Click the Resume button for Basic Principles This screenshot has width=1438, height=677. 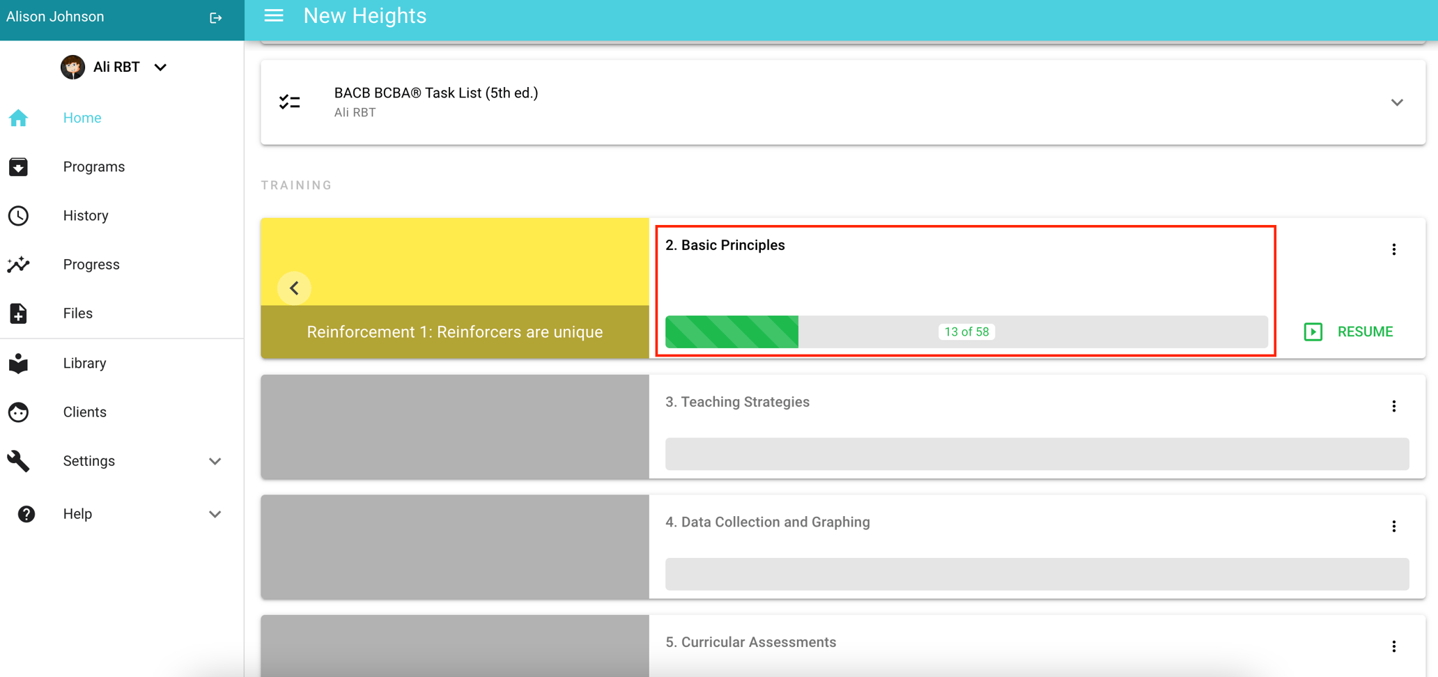(1347, 332)
